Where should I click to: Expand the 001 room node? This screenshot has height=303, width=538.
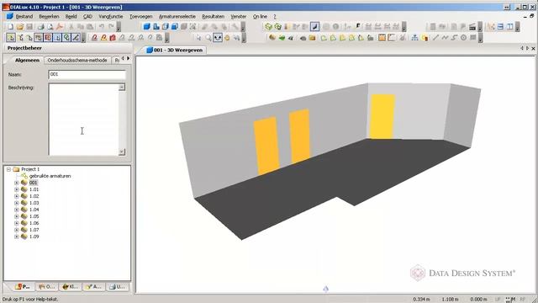click(x=17, y=183)
